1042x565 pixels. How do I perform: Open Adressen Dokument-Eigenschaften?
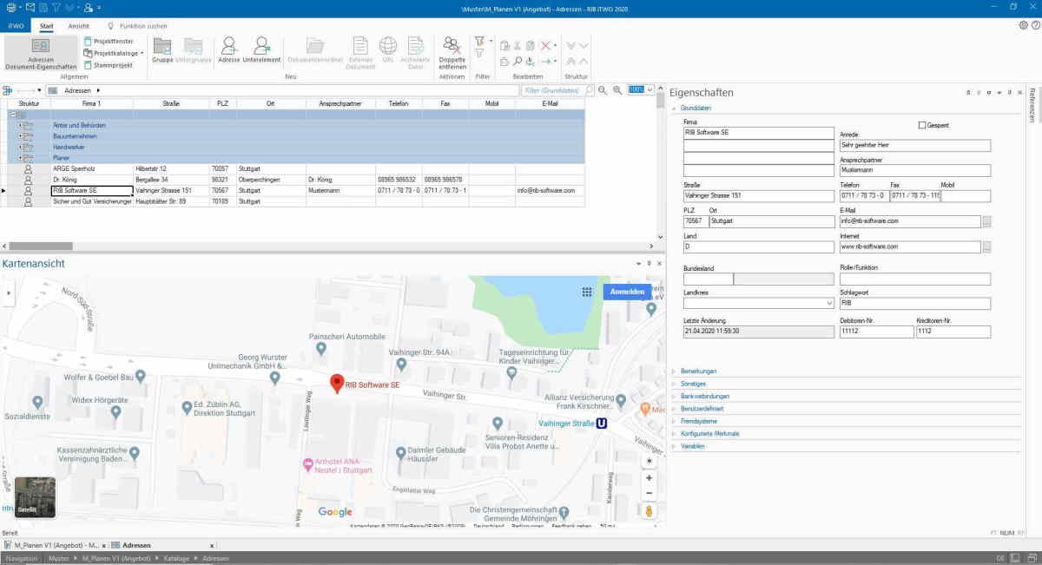click(x=40, y=53)
